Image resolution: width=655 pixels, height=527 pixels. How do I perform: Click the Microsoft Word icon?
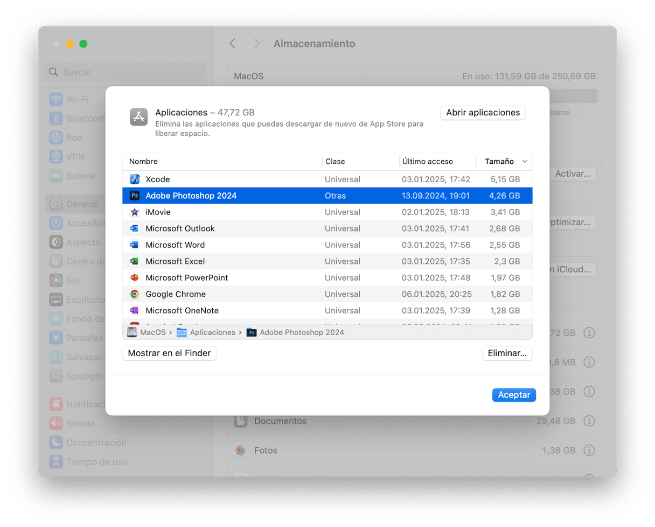[135, 245]
